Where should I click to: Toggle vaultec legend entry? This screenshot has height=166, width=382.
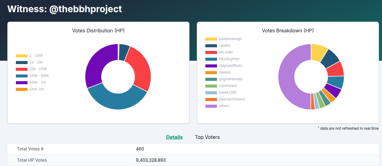coord(223,45)
